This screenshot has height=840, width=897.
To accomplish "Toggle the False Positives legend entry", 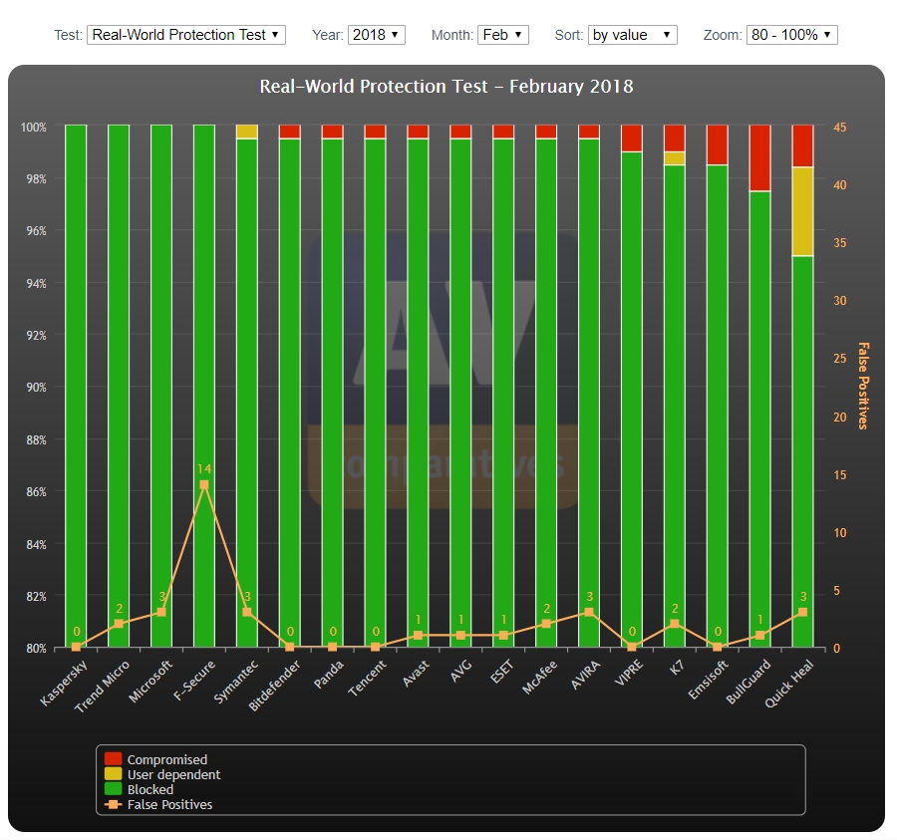I will [x=158, y=804].
